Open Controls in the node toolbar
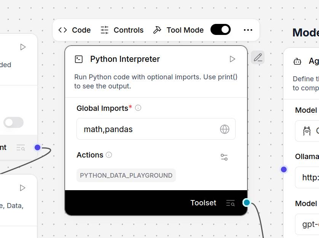The height and width of the screenshot is (238, 319). click(x=122, y=30)
